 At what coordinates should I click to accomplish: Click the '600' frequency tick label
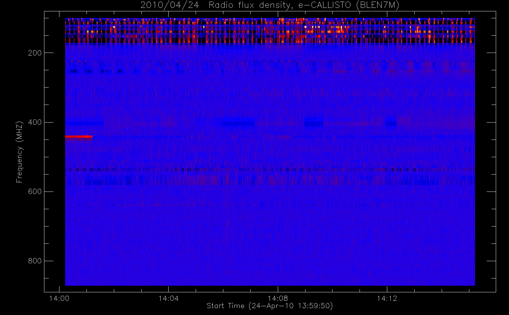click(35, 192)
